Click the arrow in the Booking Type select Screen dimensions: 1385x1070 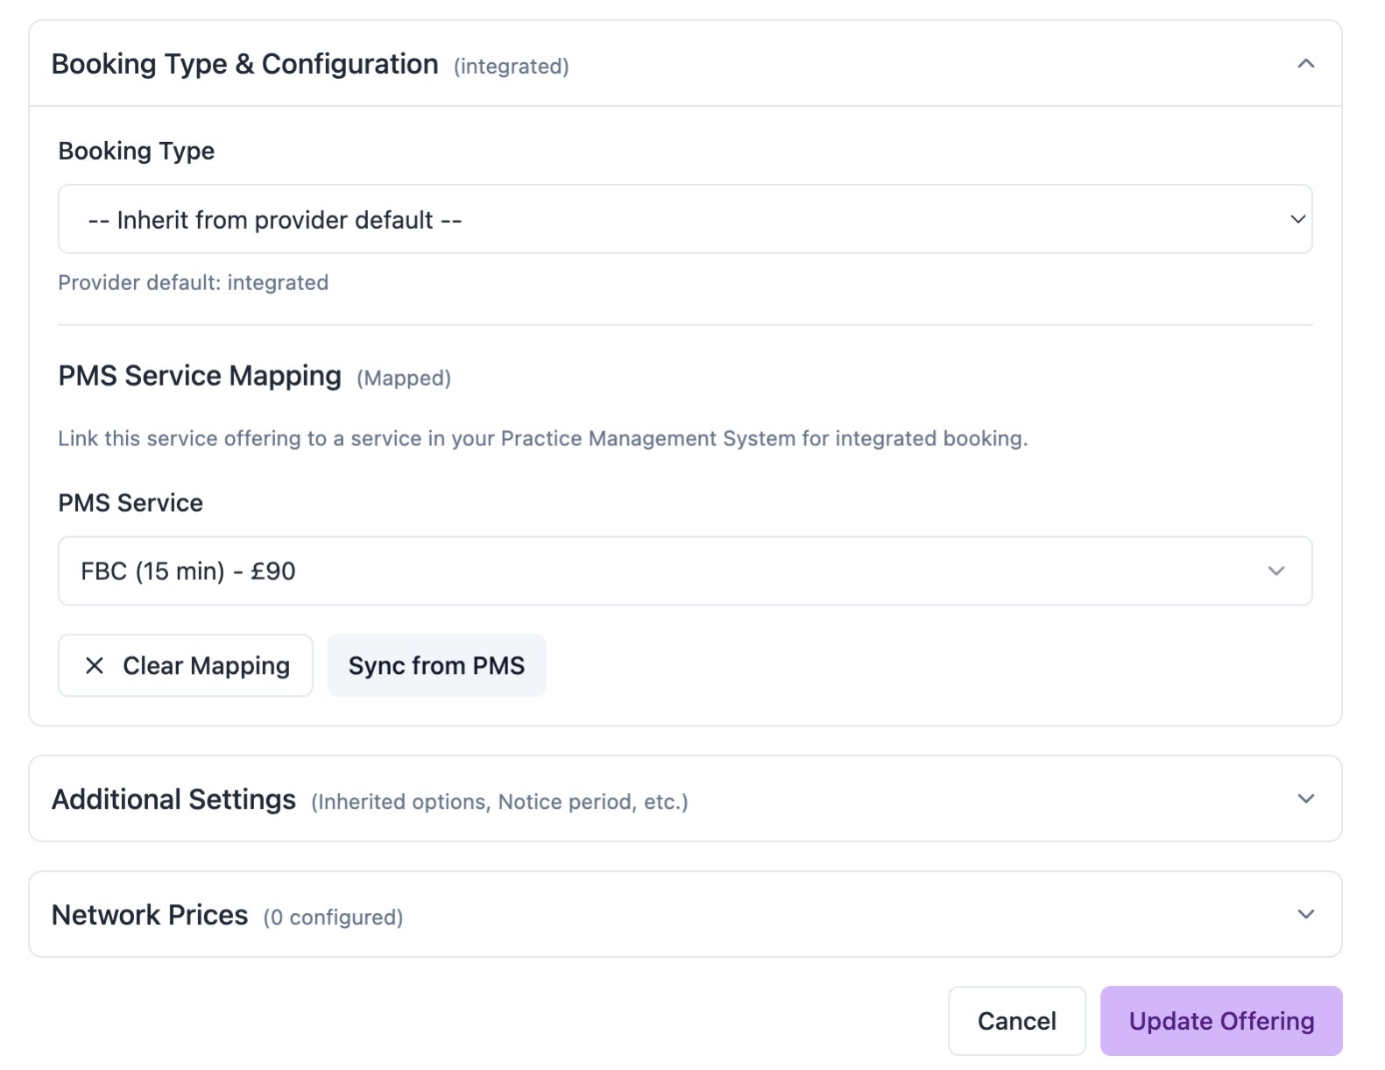pos(1297,219)
